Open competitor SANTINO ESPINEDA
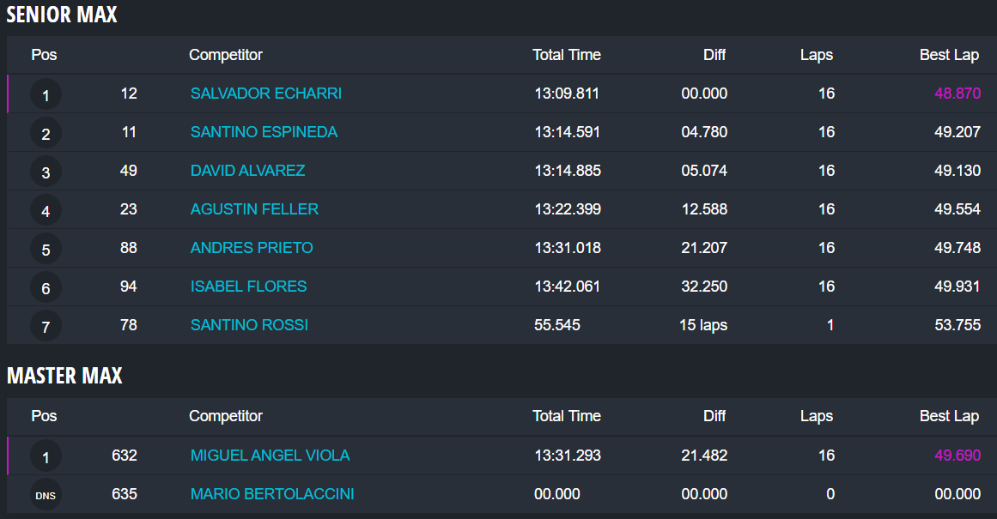 coord(264,132)
